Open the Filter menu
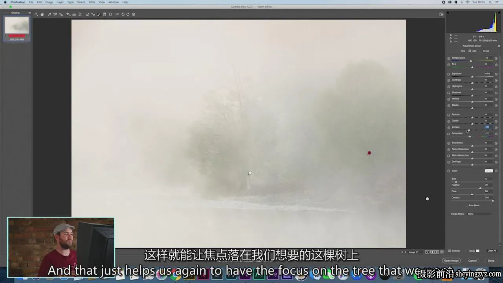The width and height of the screenshot is (503, 283). click(92, 2)
